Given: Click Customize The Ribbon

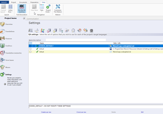Looking at the screenshot, I should (x=58, y=8).
